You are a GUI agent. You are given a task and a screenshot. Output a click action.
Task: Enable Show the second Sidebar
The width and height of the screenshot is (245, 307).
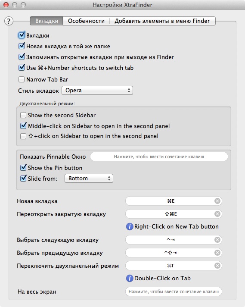[23, 115]
